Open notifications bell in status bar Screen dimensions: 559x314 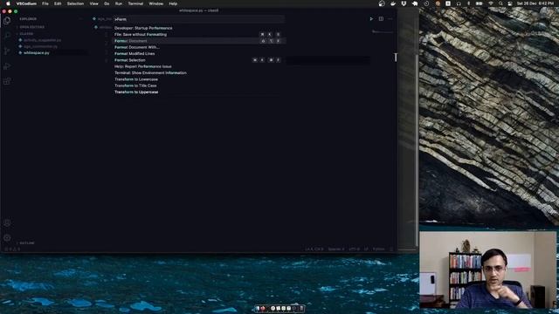point(391,249)
